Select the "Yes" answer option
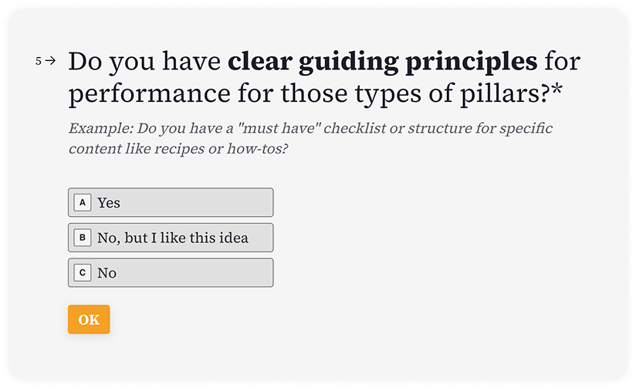 (170, 202)
